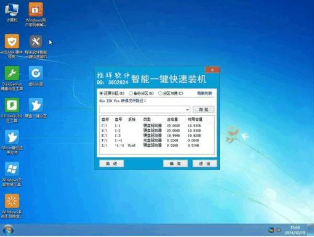Open the gray wrench-and-screwdriver quick install icon

(36, 46)
